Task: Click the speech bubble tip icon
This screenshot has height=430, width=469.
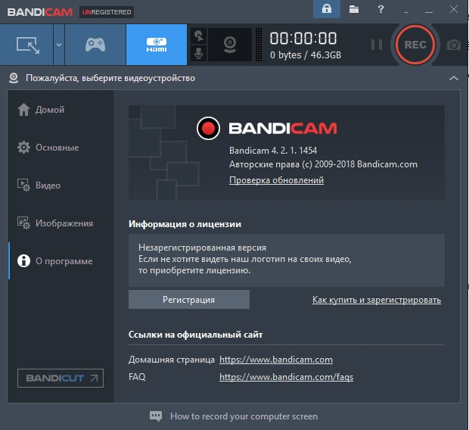Action: (x=156, y=416)
